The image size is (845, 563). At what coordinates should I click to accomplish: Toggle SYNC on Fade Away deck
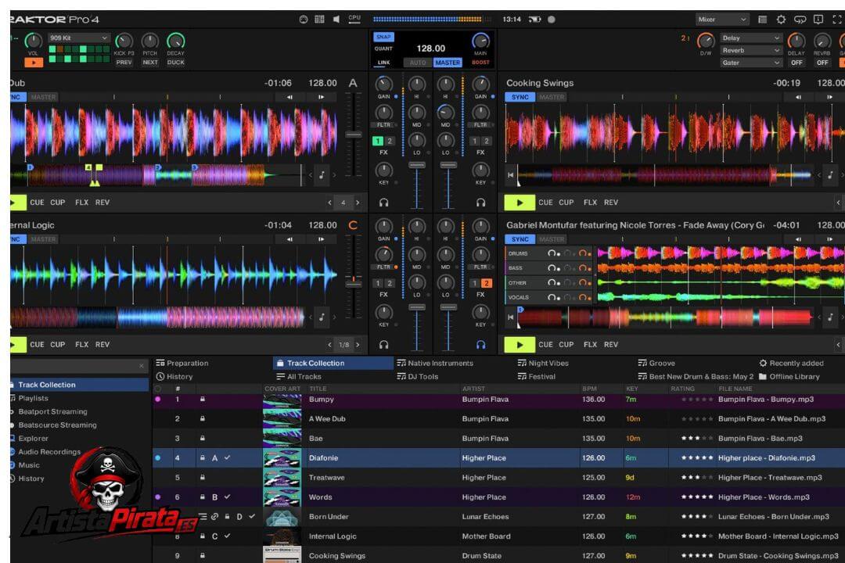[520, 239]
